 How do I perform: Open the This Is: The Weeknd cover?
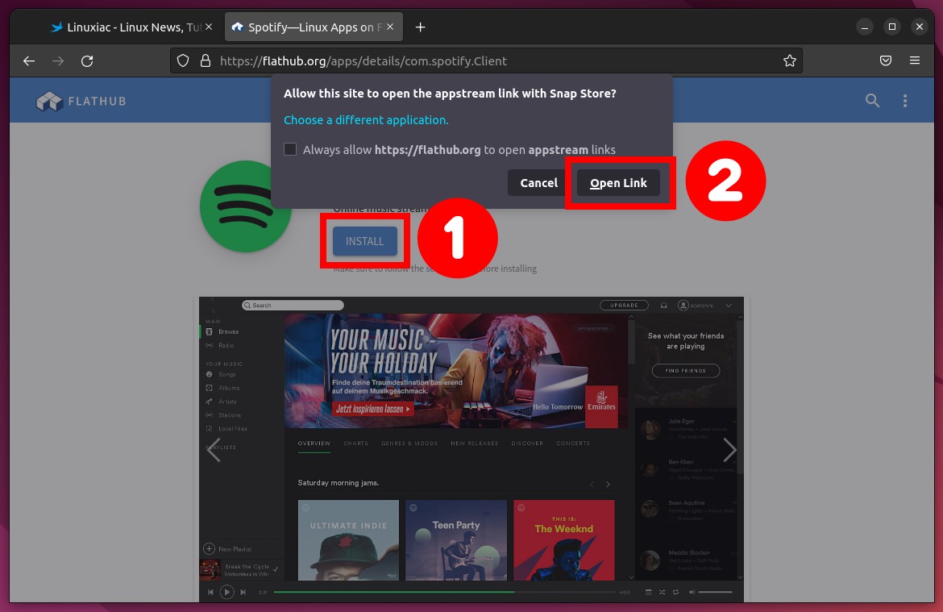click(564, 539)
